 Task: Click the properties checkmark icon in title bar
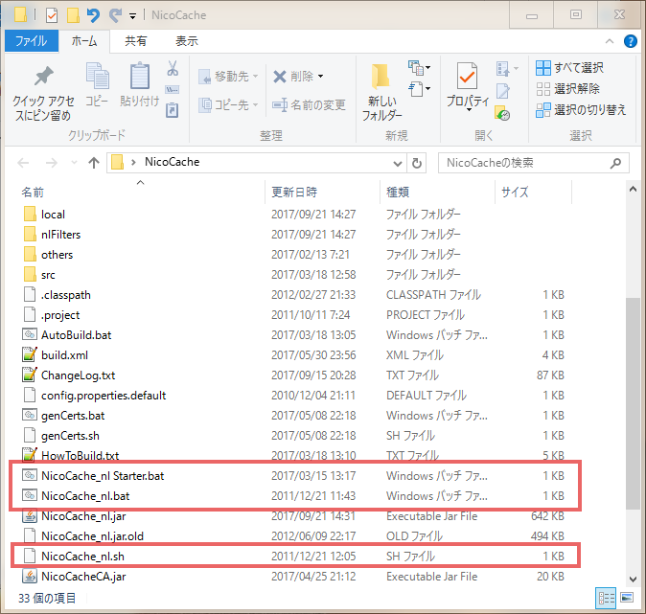pos(52,15)
